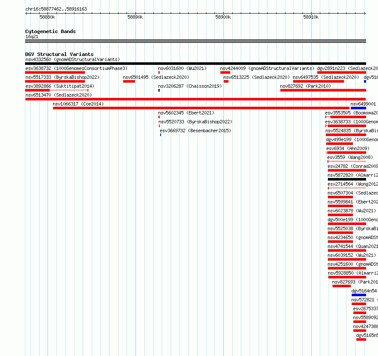Click the 58890k ruler tick label
Screen dimensions: 378x356
coord(135,17)
